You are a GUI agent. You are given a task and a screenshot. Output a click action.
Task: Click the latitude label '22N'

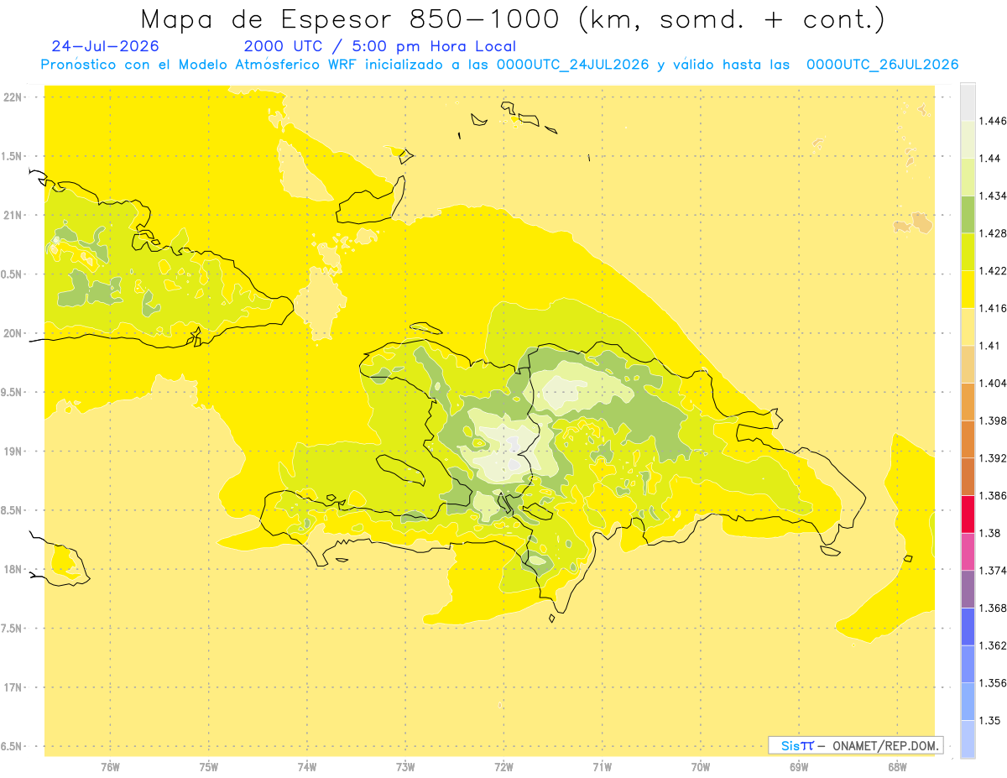(13, 97)
